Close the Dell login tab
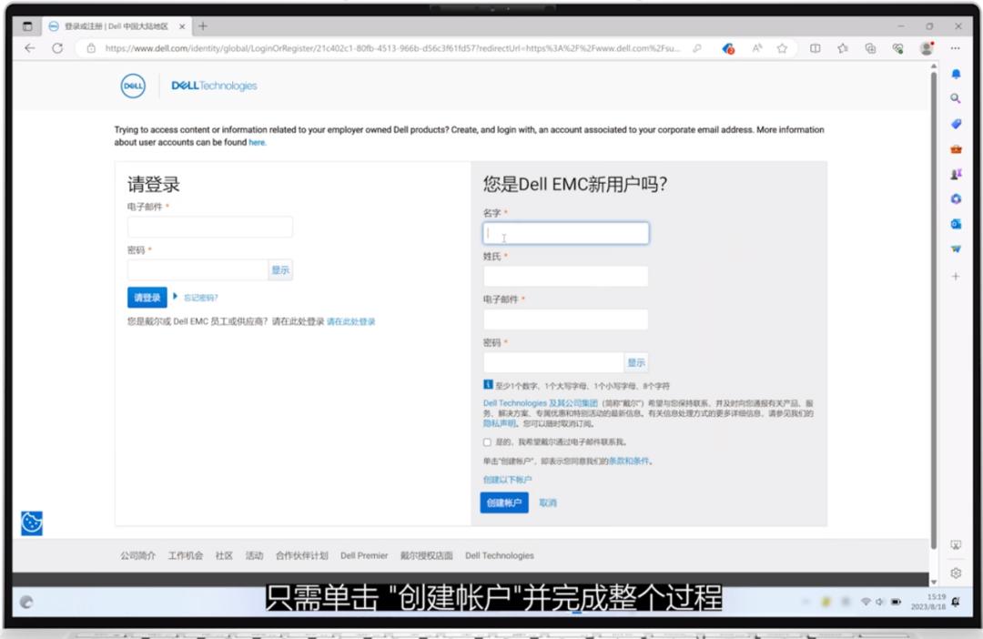Screen dimensions: 983x639 tap(182, 26)
